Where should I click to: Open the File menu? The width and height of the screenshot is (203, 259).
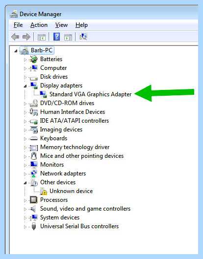pyautogui.click(x=18, y=25)
